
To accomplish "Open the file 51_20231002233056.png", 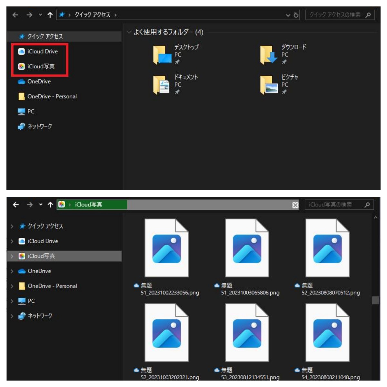I will tap(166, 248).
